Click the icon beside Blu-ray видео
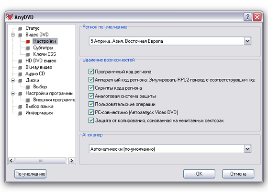 point(20,67)
